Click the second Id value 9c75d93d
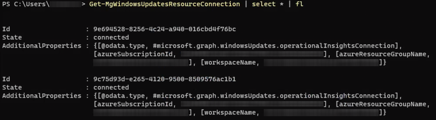Viewport: 436px width, 120px height. pyautogui.click(x=165, y=79)
